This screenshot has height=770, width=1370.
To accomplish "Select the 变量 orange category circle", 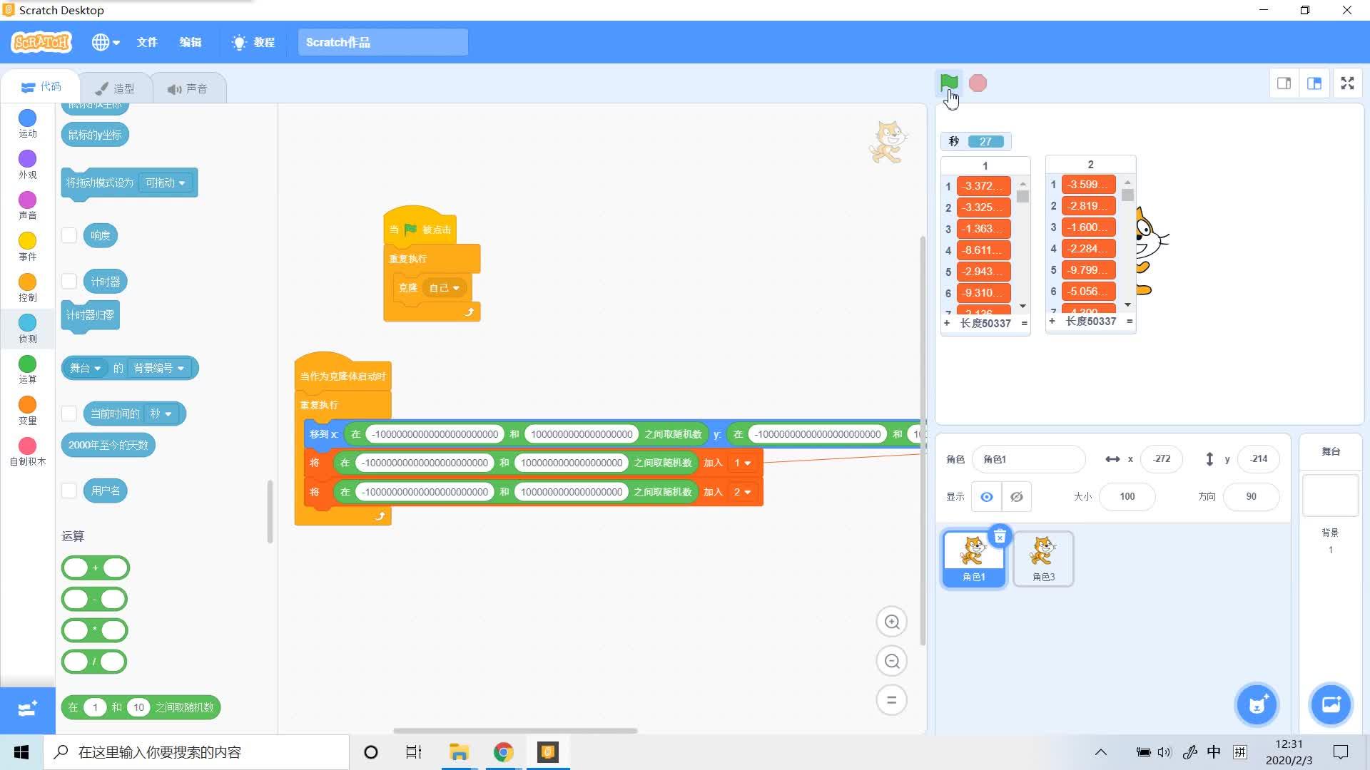I will click(27, 405).
